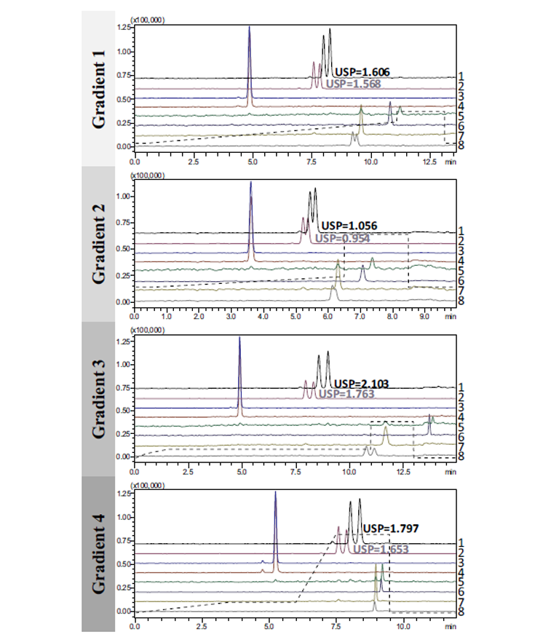Click the dashed zoom box in Gradient 2

[376, 260]
